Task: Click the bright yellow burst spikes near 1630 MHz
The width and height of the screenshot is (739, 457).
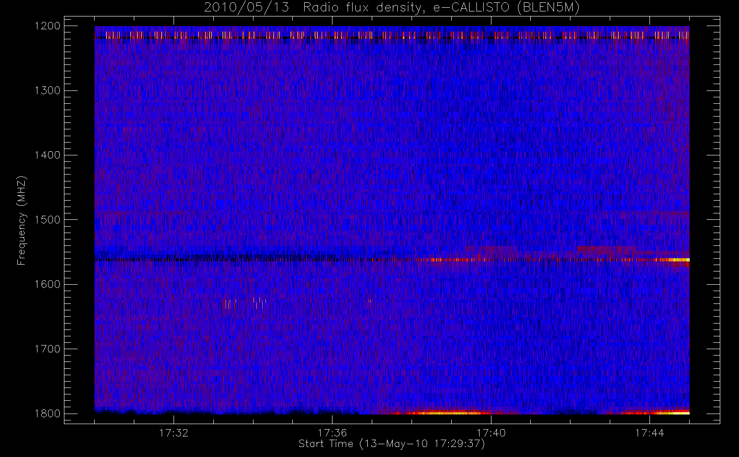Action: 246,303
